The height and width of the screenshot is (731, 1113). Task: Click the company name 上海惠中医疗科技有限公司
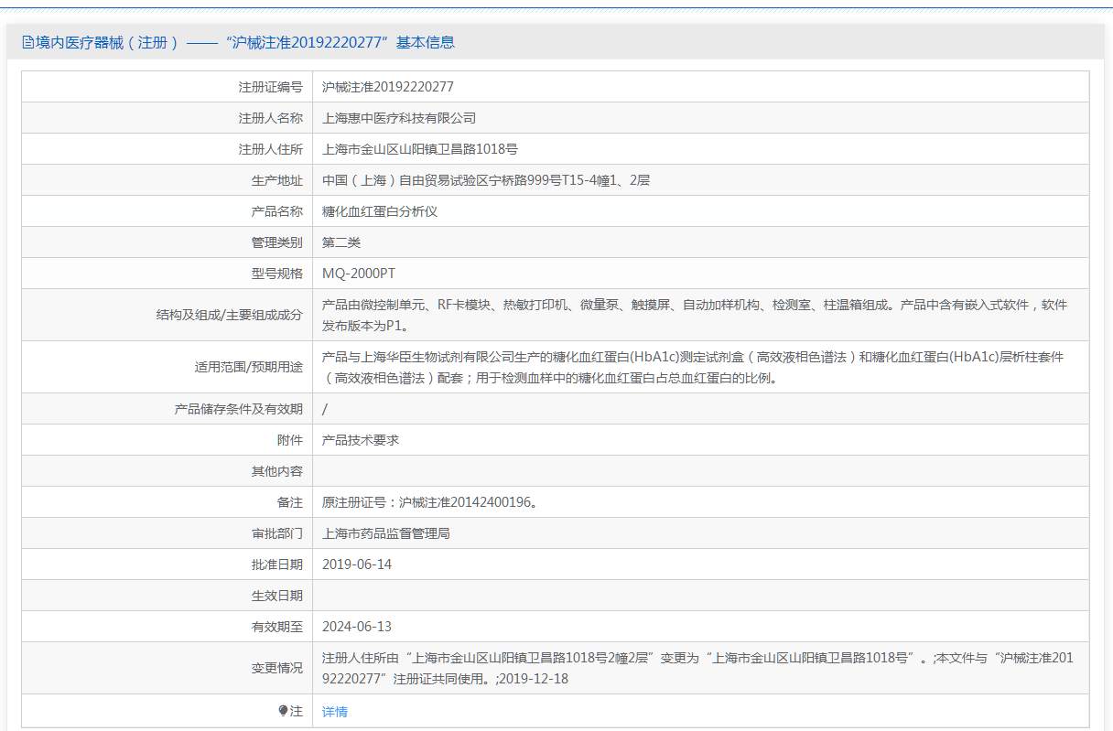tap(399, 118)
